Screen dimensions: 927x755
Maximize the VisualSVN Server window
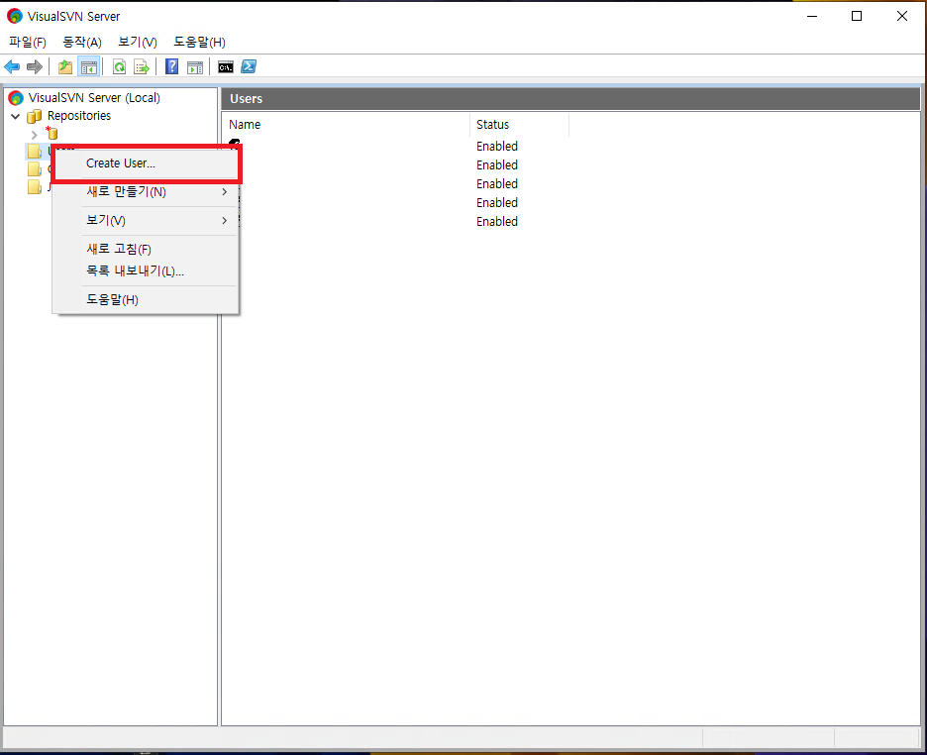click(x=857, y=16)
